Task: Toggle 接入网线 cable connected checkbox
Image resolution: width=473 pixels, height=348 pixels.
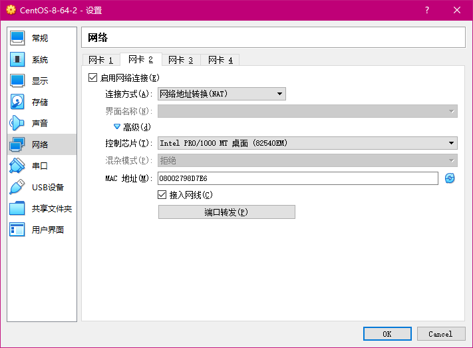Action: pyautogui.click(x=162, y=195)
